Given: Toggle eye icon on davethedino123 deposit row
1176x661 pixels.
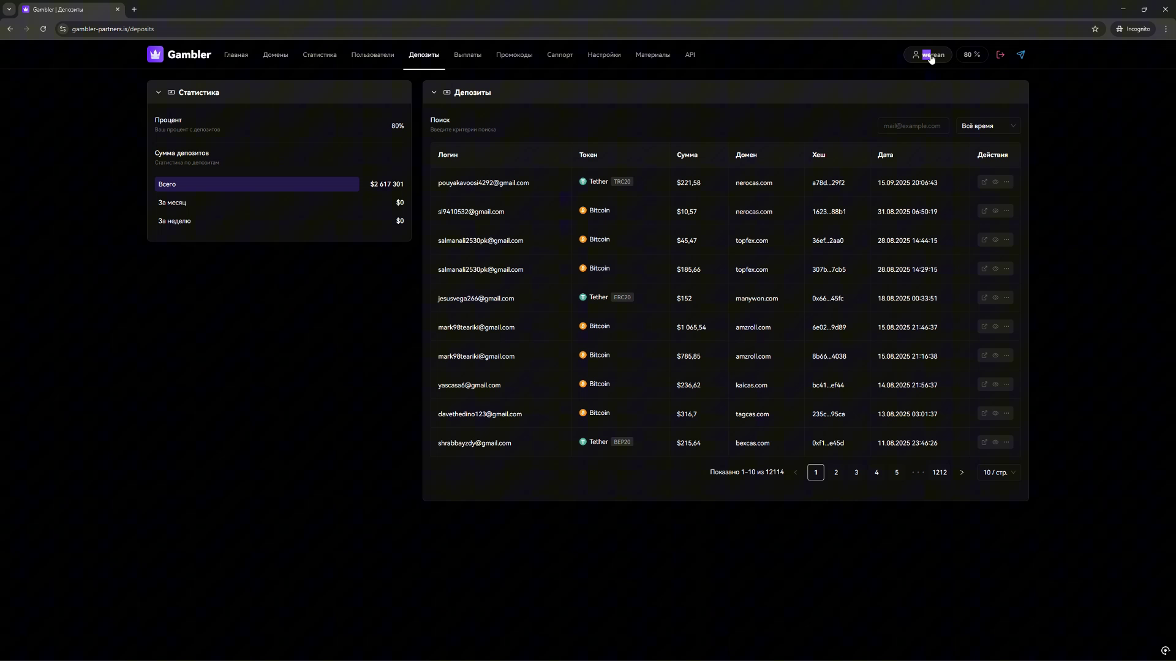Looking at the screenshot, I should pyautogui.click(x=995, y=413).
